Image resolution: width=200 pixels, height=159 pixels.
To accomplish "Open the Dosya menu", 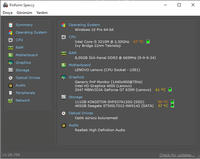I will [x=8, y=13].
